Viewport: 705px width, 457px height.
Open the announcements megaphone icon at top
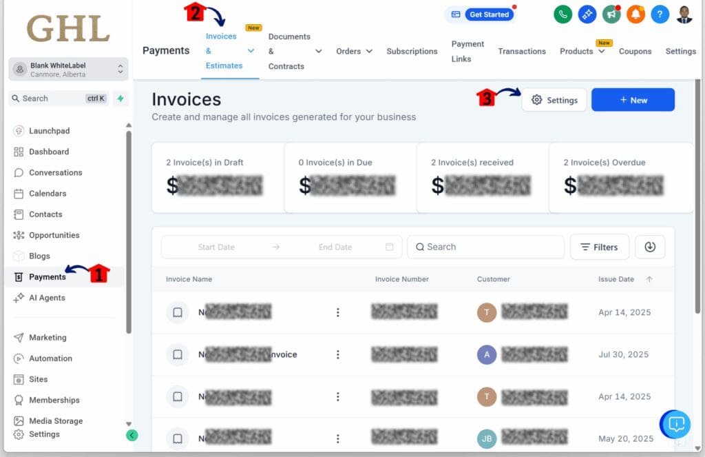(x=611, y=14)
